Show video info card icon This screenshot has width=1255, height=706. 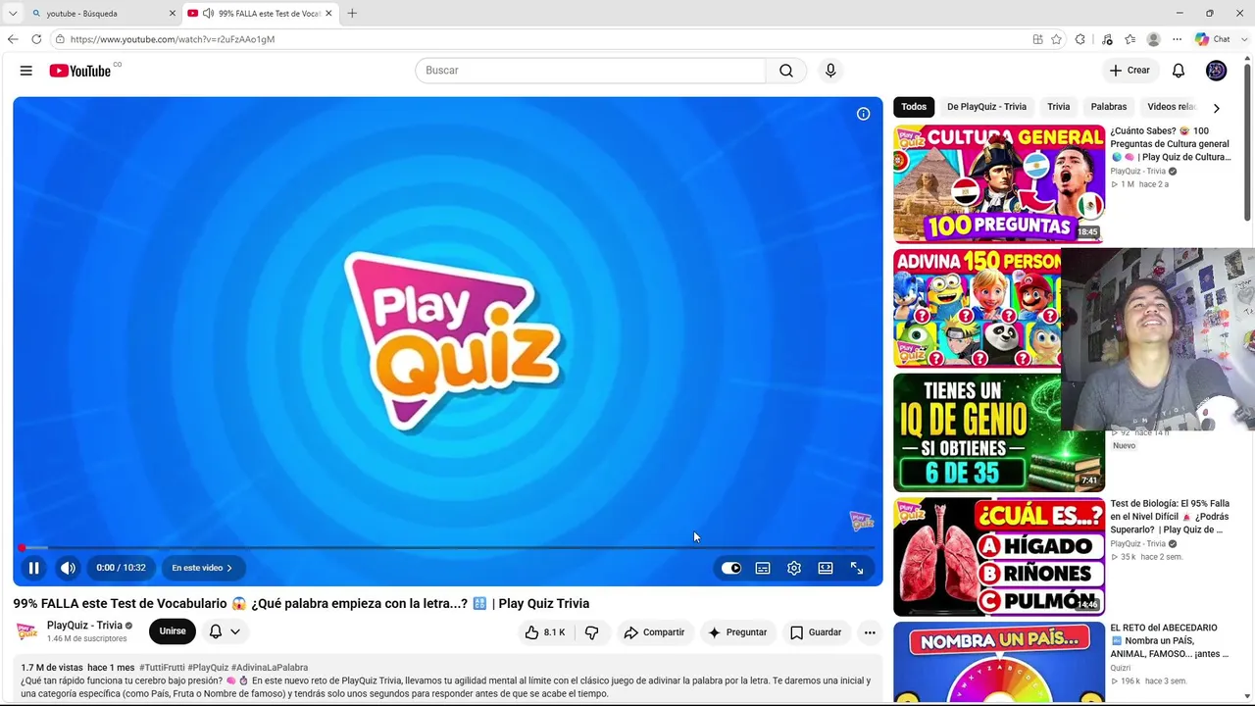point(863,114)
